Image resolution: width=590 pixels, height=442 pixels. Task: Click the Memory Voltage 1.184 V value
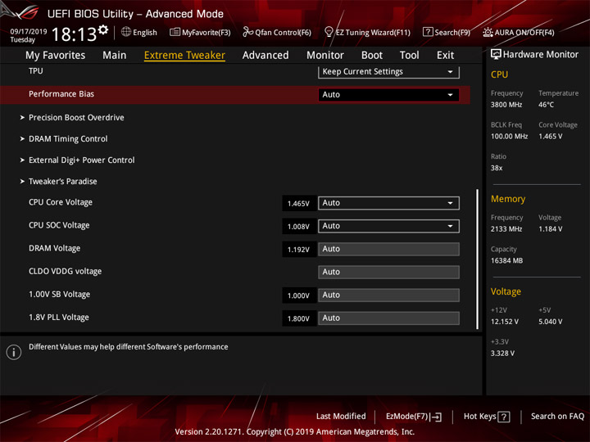click(x=551, y=229)
